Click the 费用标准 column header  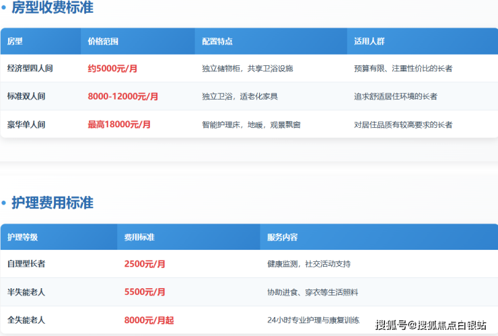tap(139, 237)
